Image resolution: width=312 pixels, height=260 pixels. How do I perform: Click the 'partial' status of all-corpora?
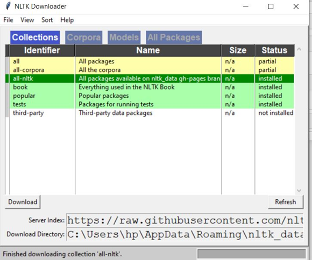coord(267,70)
